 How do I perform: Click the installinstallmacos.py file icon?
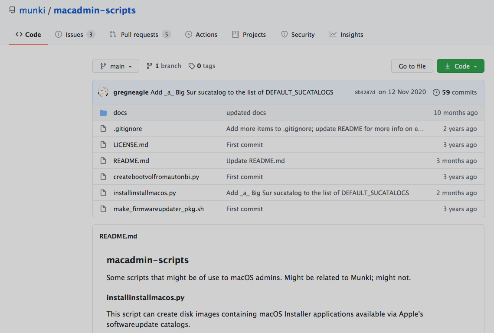[x=103, y=193]
